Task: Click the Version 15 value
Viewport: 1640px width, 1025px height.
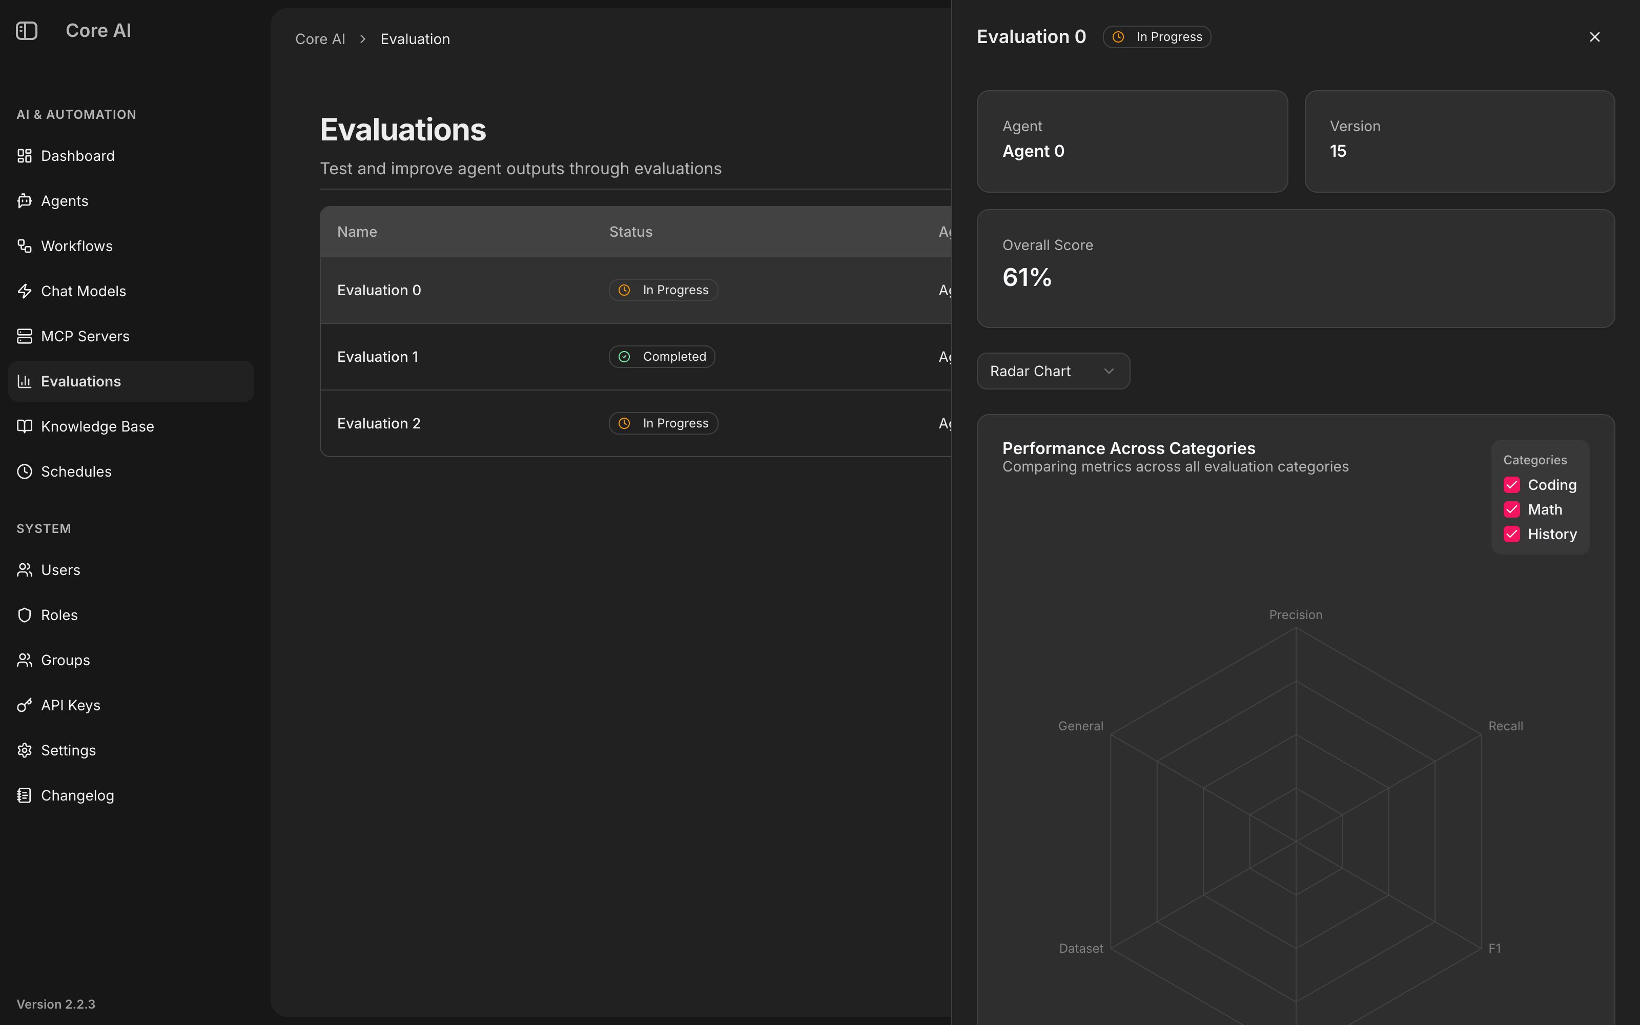Action: coord(1338,151)
